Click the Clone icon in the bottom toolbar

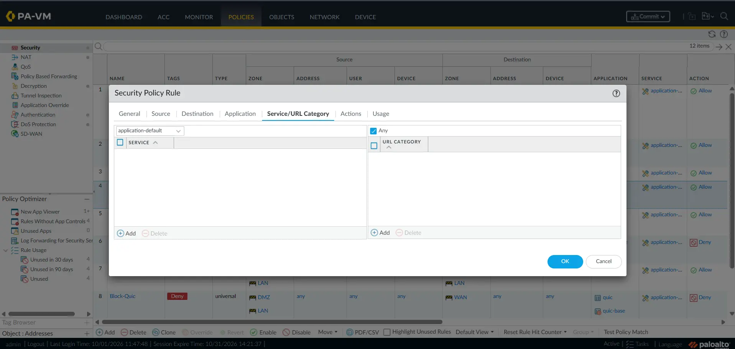156,332
